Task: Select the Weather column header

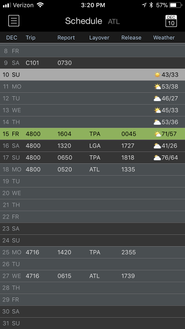Action: (164, 37)
